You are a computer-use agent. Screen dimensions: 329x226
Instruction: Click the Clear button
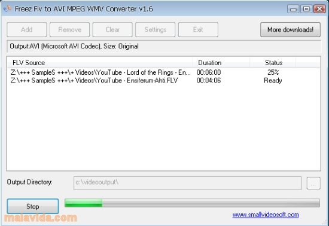(112, 29)
